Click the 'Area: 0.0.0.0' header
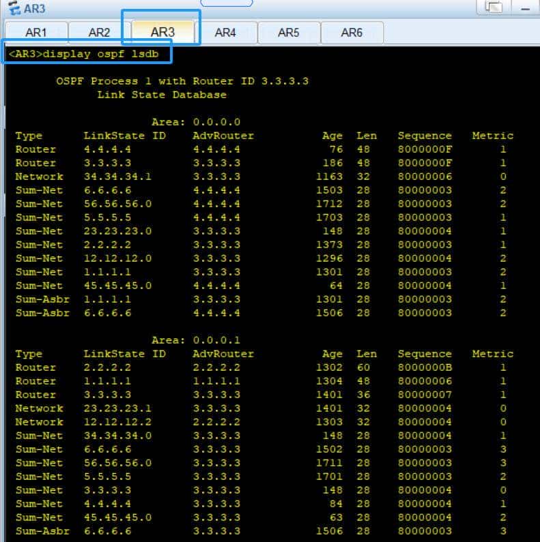 [195, 122]
